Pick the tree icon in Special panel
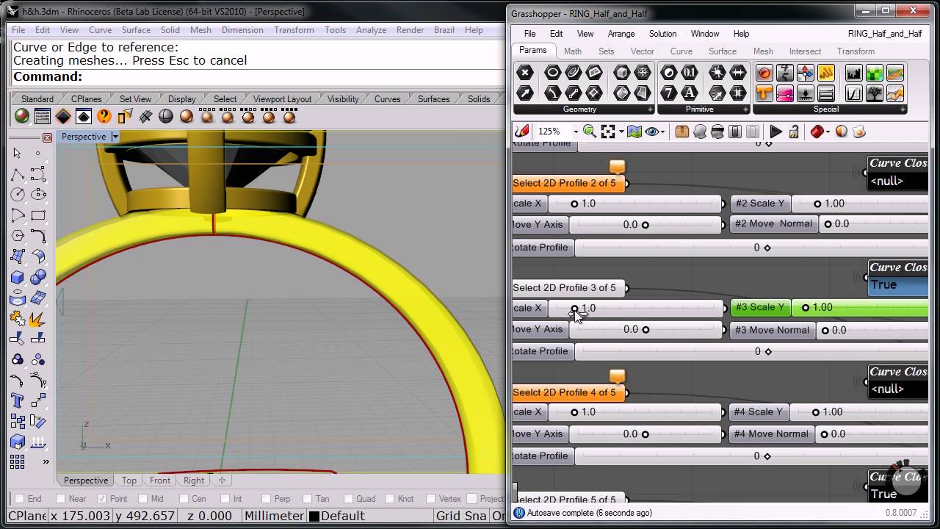940x529 pixels. (x=874, y=93)
